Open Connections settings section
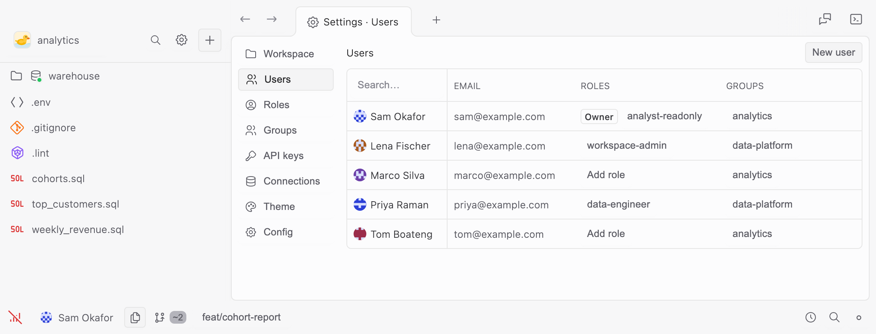Viewport: 876px width, 334px height. point(286,181)
